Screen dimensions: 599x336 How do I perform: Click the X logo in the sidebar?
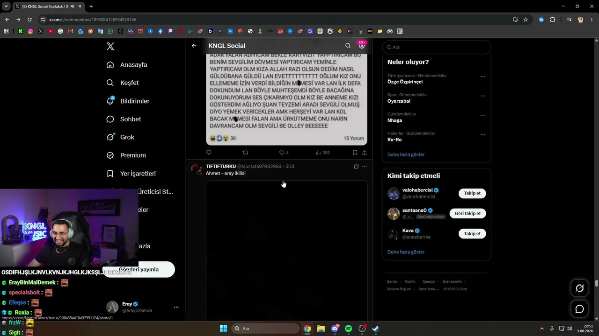point(110,46)
